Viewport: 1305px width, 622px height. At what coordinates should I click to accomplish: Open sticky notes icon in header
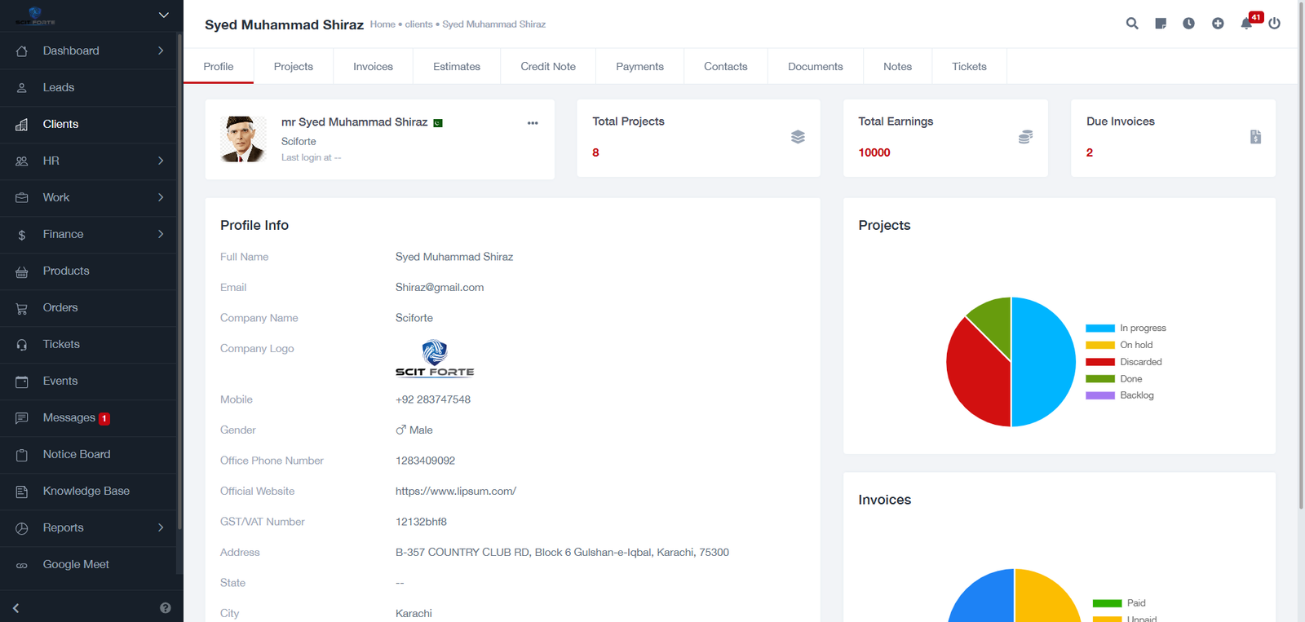pyautogui.click(x=1161, y=24)
